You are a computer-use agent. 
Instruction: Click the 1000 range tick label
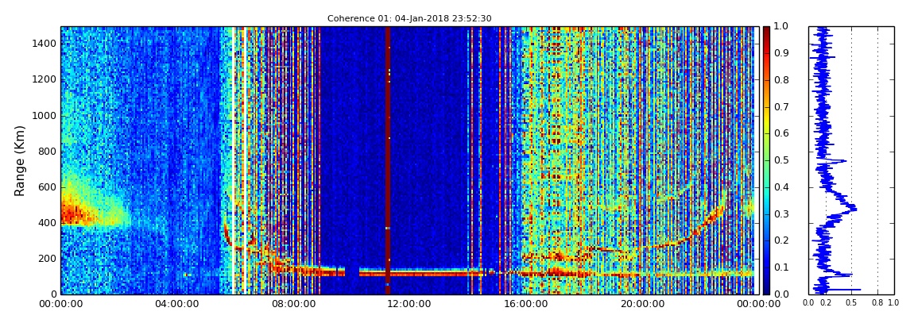click(45, 115)
